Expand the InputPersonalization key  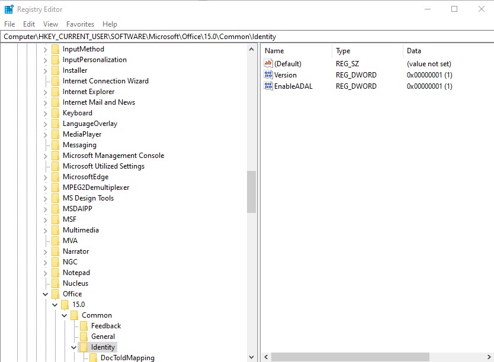[x=46, y=60]
